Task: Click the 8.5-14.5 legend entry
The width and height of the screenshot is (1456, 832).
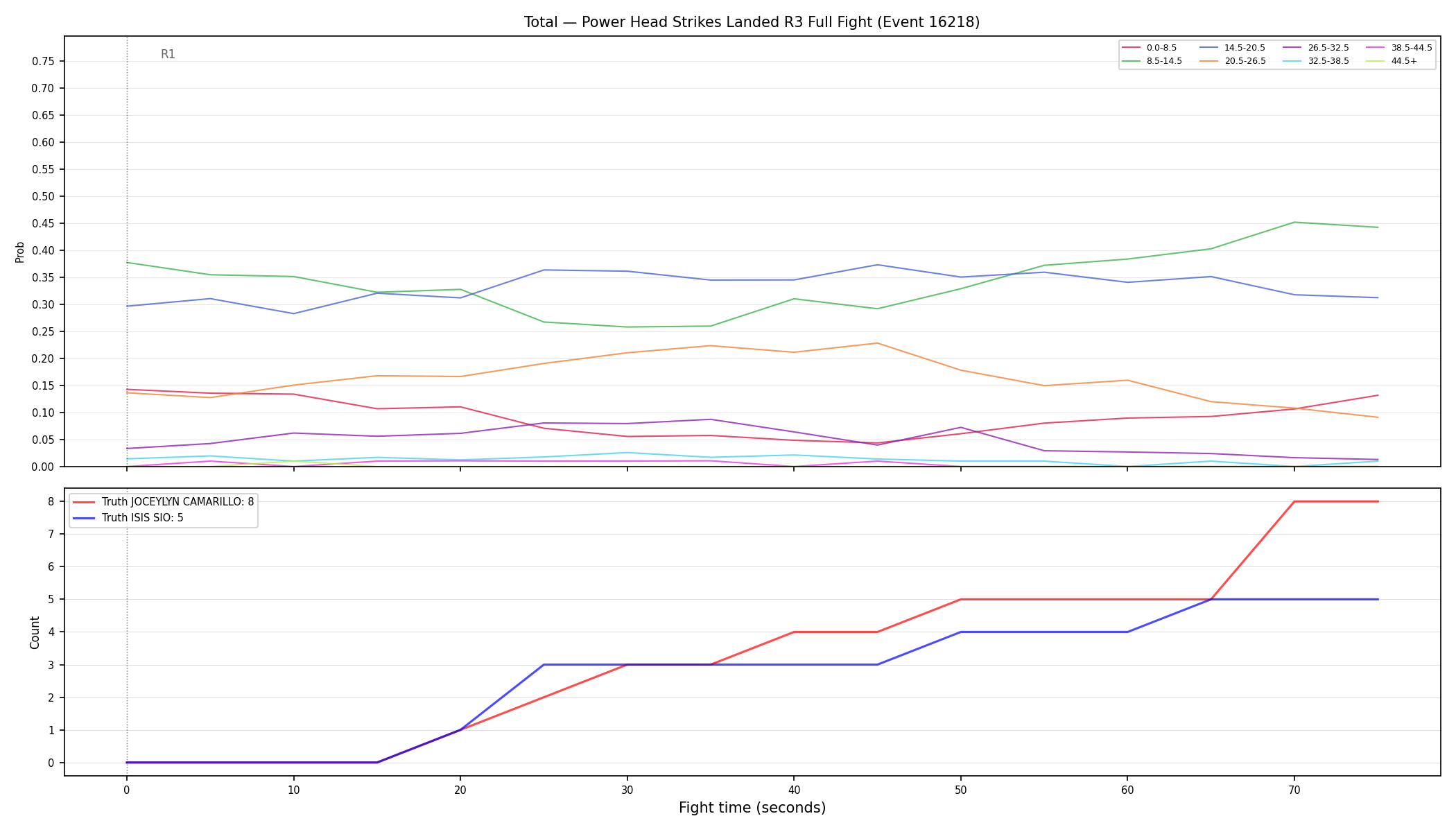Action: pos(1152,61)
